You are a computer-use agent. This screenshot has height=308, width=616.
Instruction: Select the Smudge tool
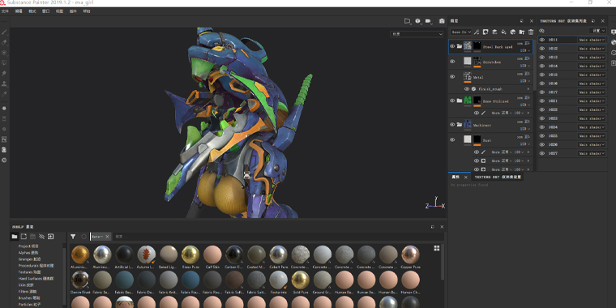(x=4, y=74)
